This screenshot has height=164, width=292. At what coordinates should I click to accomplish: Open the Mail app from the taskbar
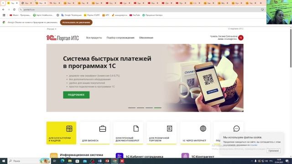tap(85, 161)
